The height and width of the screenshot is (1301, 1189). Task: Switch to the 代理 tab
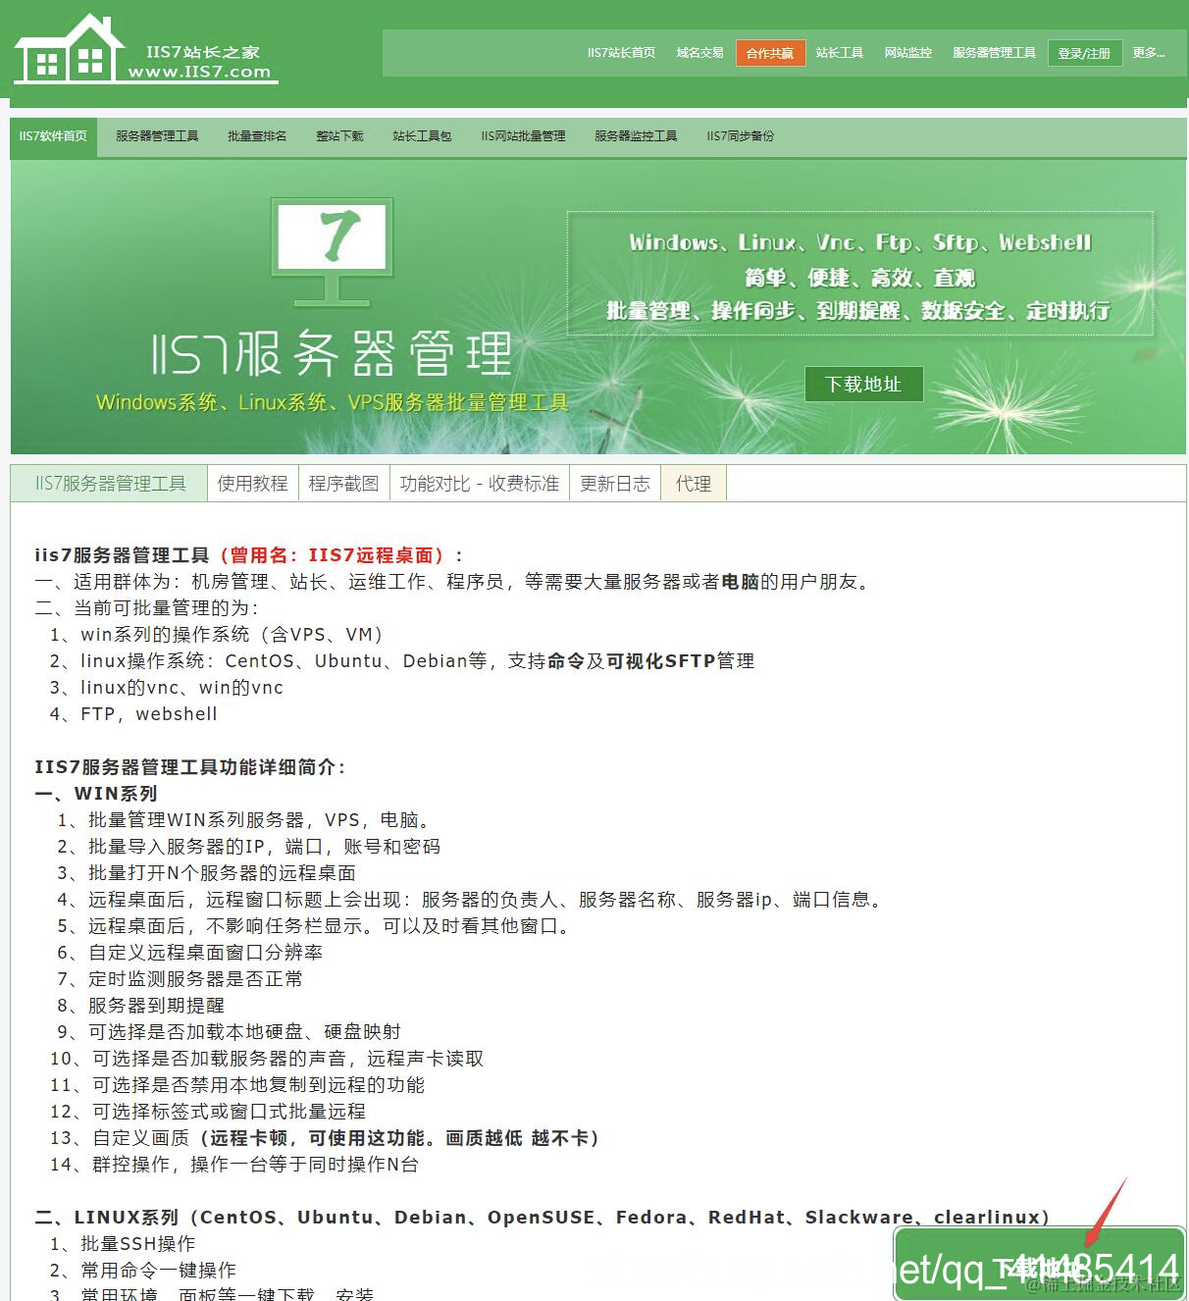[694, 483]
